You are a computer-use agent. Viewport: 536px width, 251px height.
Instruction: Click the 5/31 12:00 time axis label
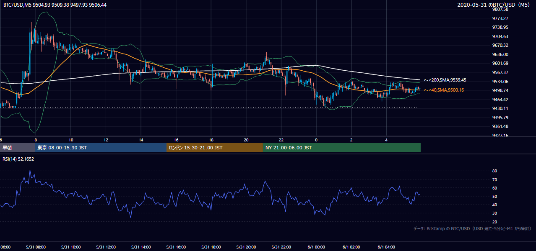[x=106, y=247]
